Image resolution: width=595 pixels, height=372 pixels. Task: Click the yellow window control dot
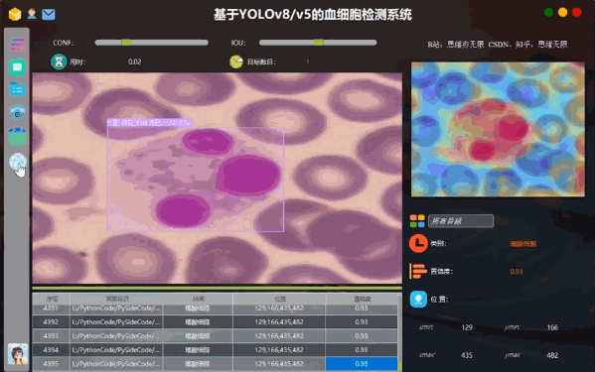[x=563, y=13]
